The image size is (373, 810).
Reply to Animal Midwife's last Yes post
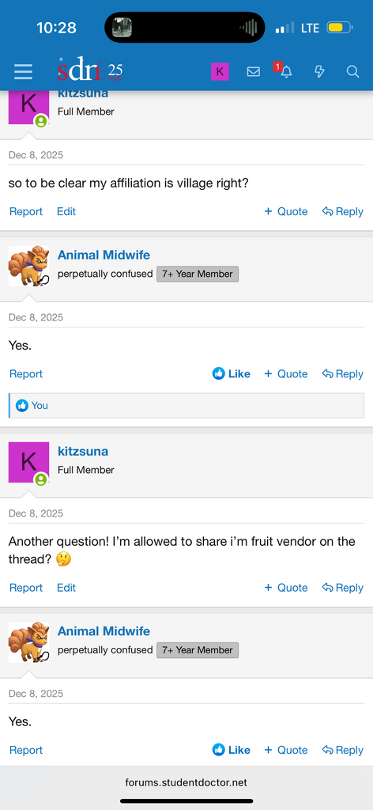pyautogui.click(x=342, y=750)
